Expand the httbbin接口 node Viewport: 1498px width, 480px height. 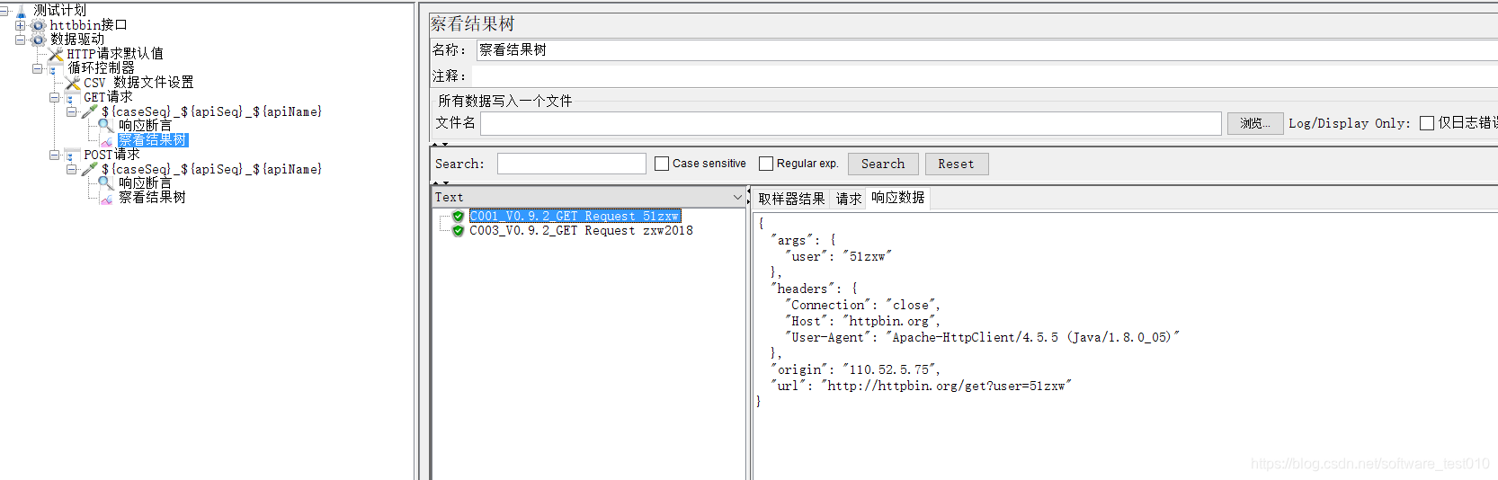(21, 25)
